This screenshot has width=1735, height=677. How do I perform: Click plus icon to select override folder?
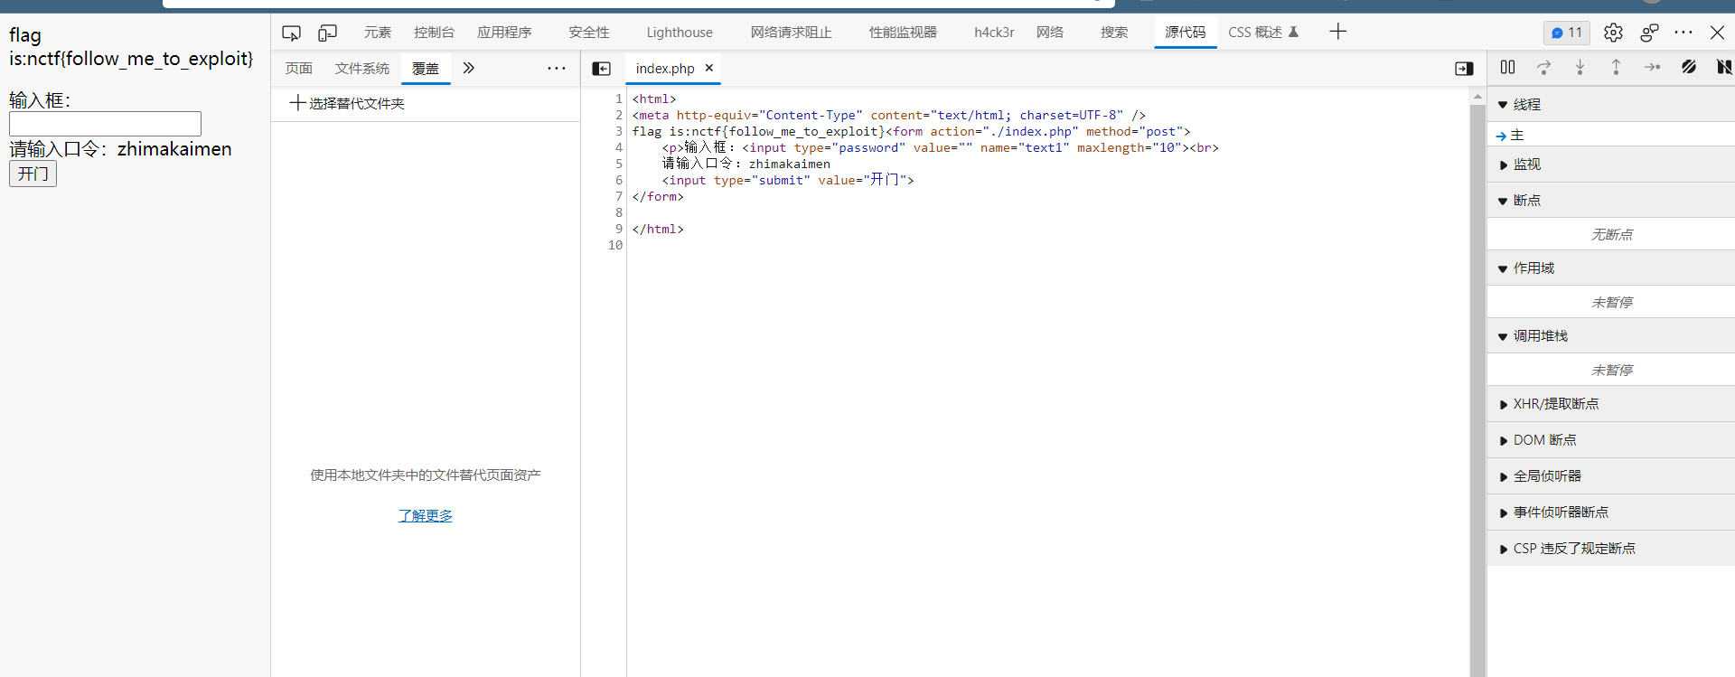(x=297, y=103)
